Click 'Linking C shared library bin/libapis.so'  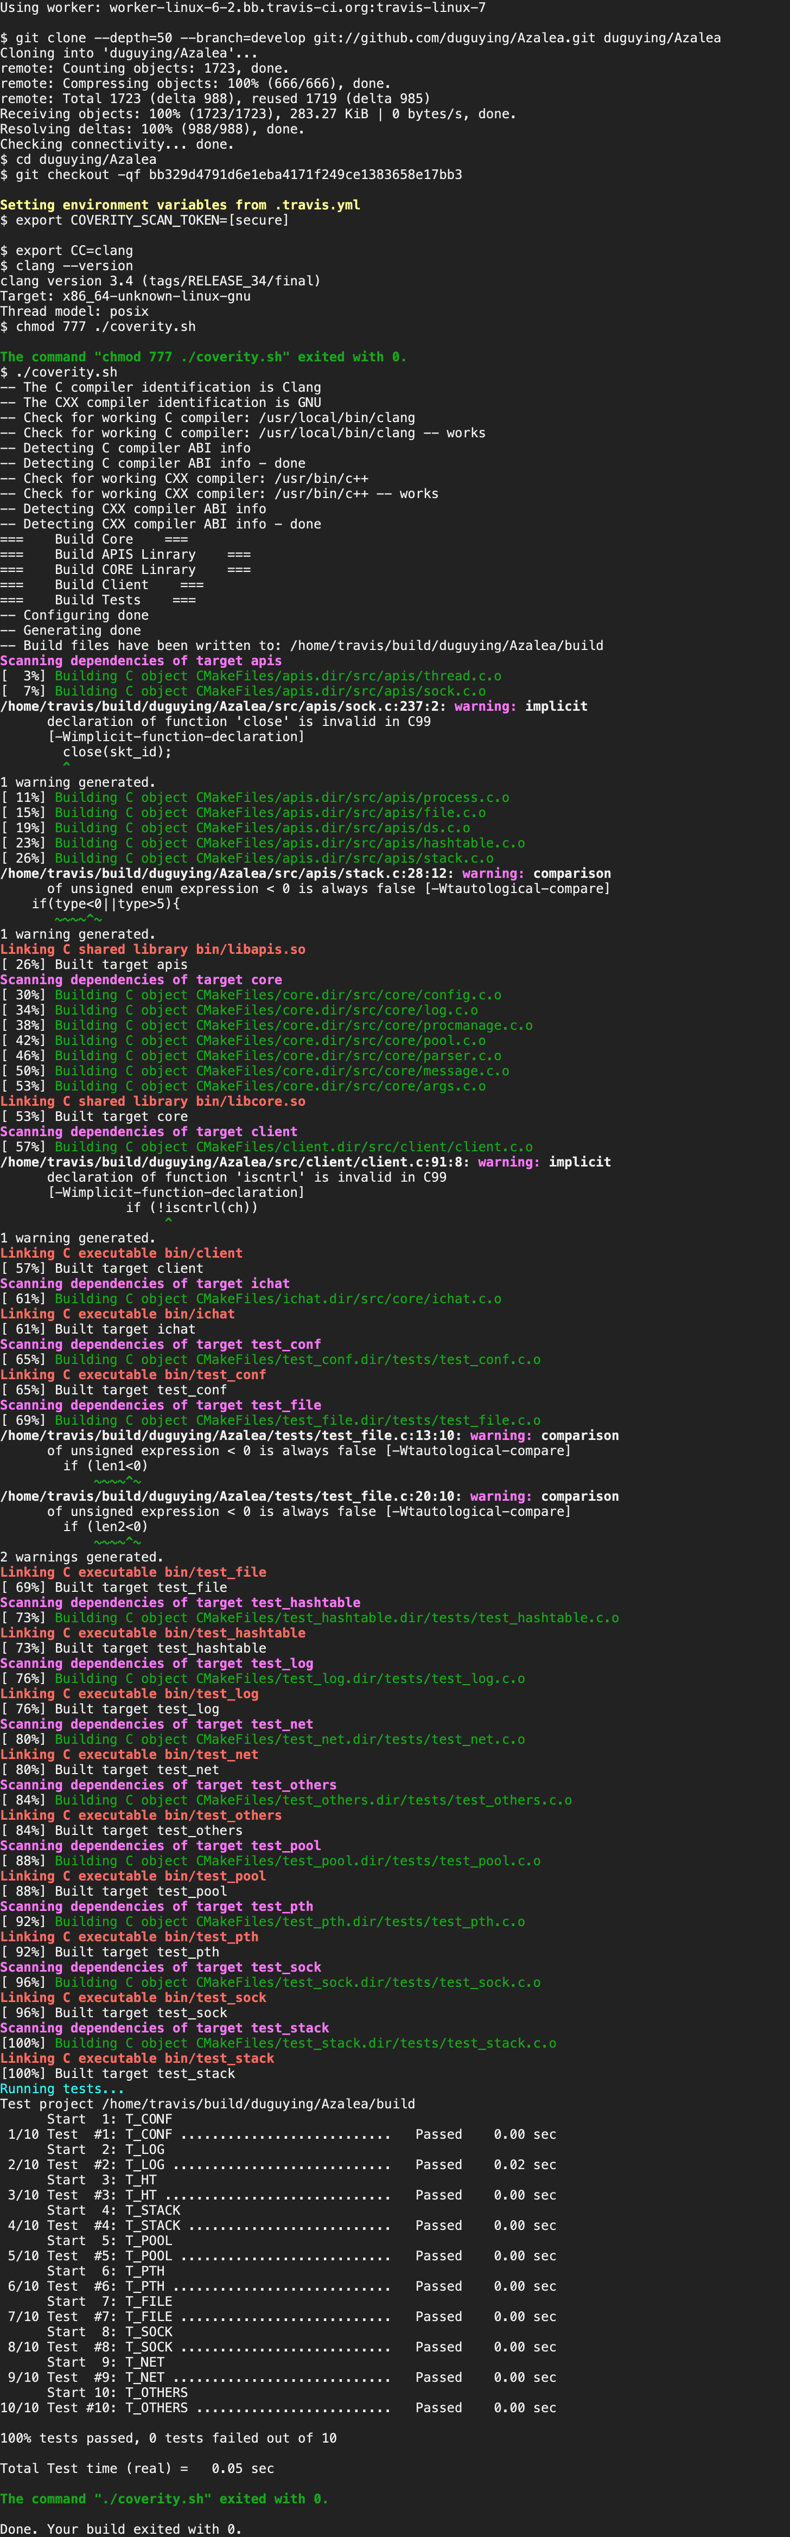[152, 951]
